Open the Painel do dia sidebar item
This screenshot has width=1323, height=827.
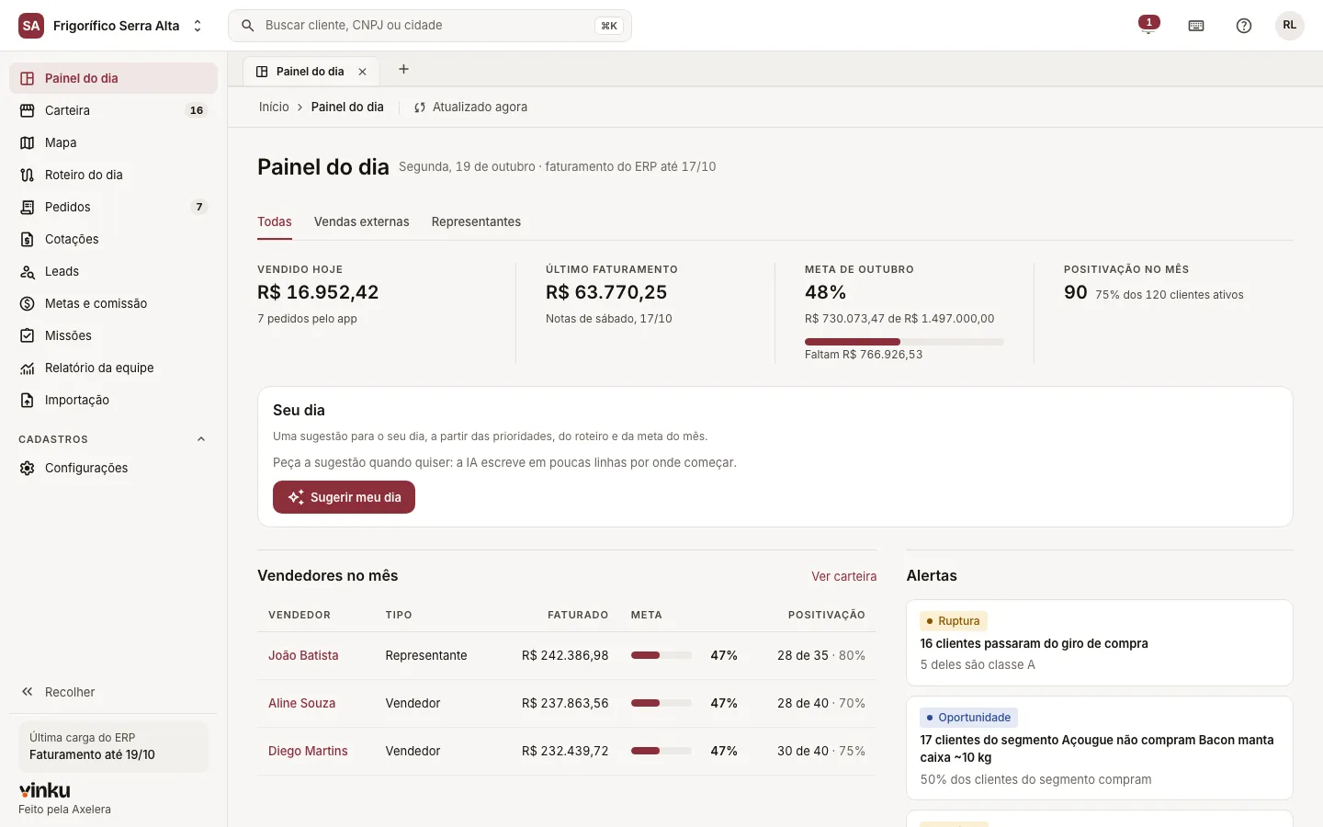click(113, 78)
